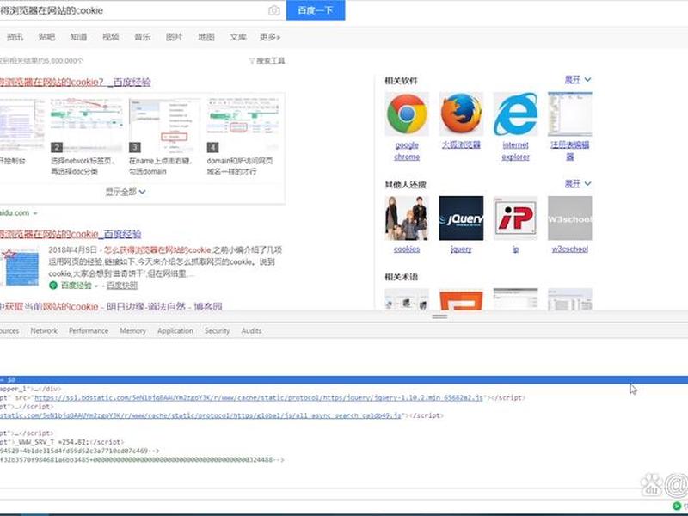Click the orange HTML5 logo in 相关术语

coord(461,299)
